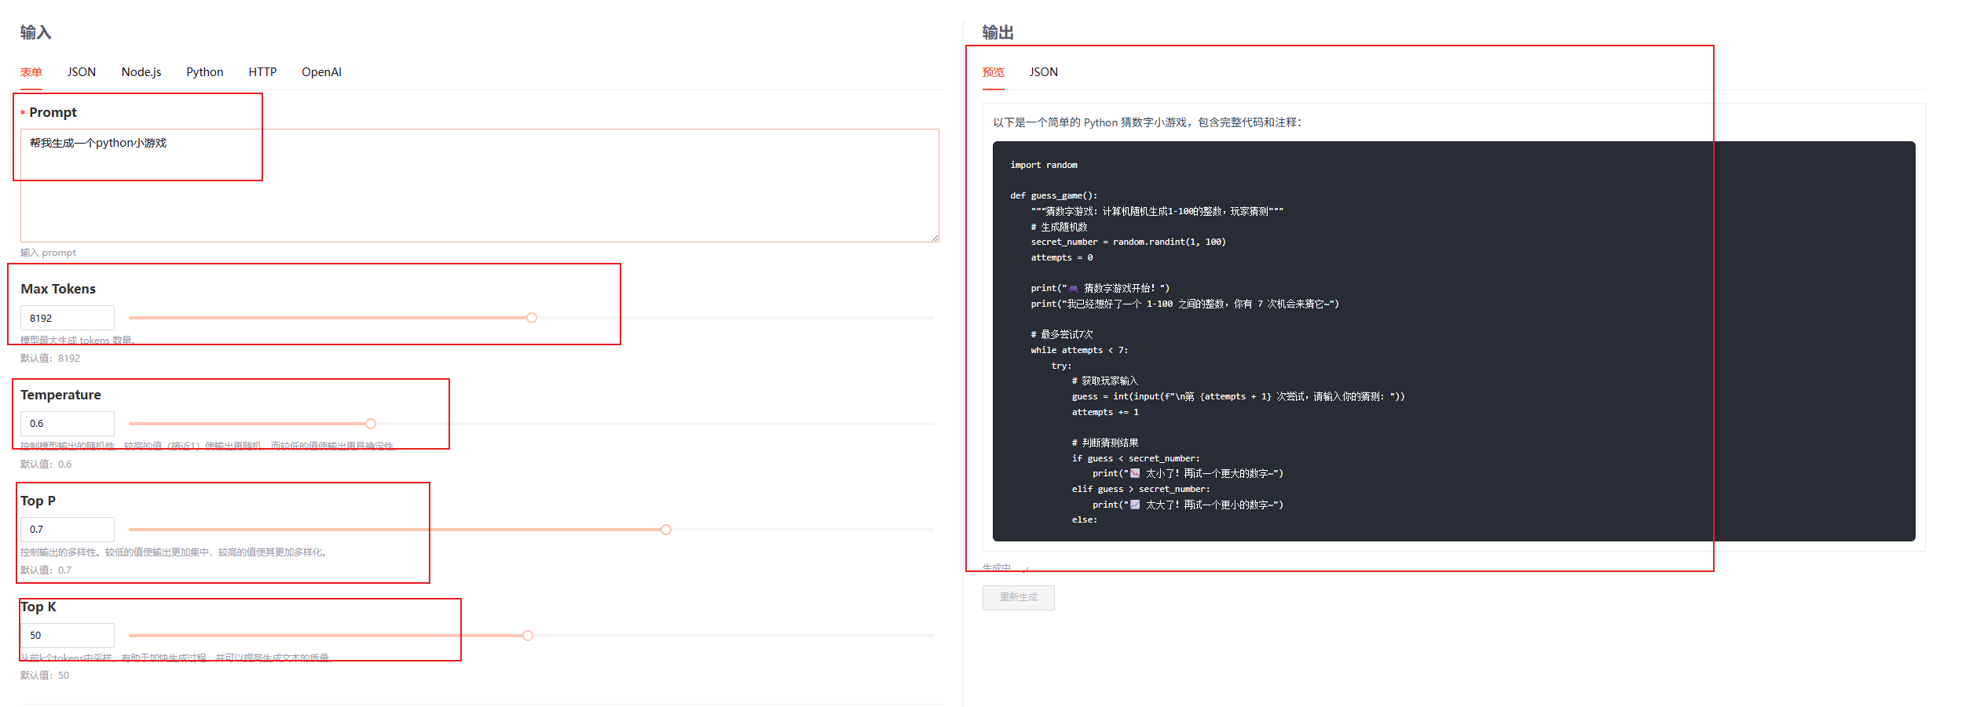The width and height of the screenshot is (1962, 707).
Task: Open the Node.js input tab
Action: click(141, 72)
